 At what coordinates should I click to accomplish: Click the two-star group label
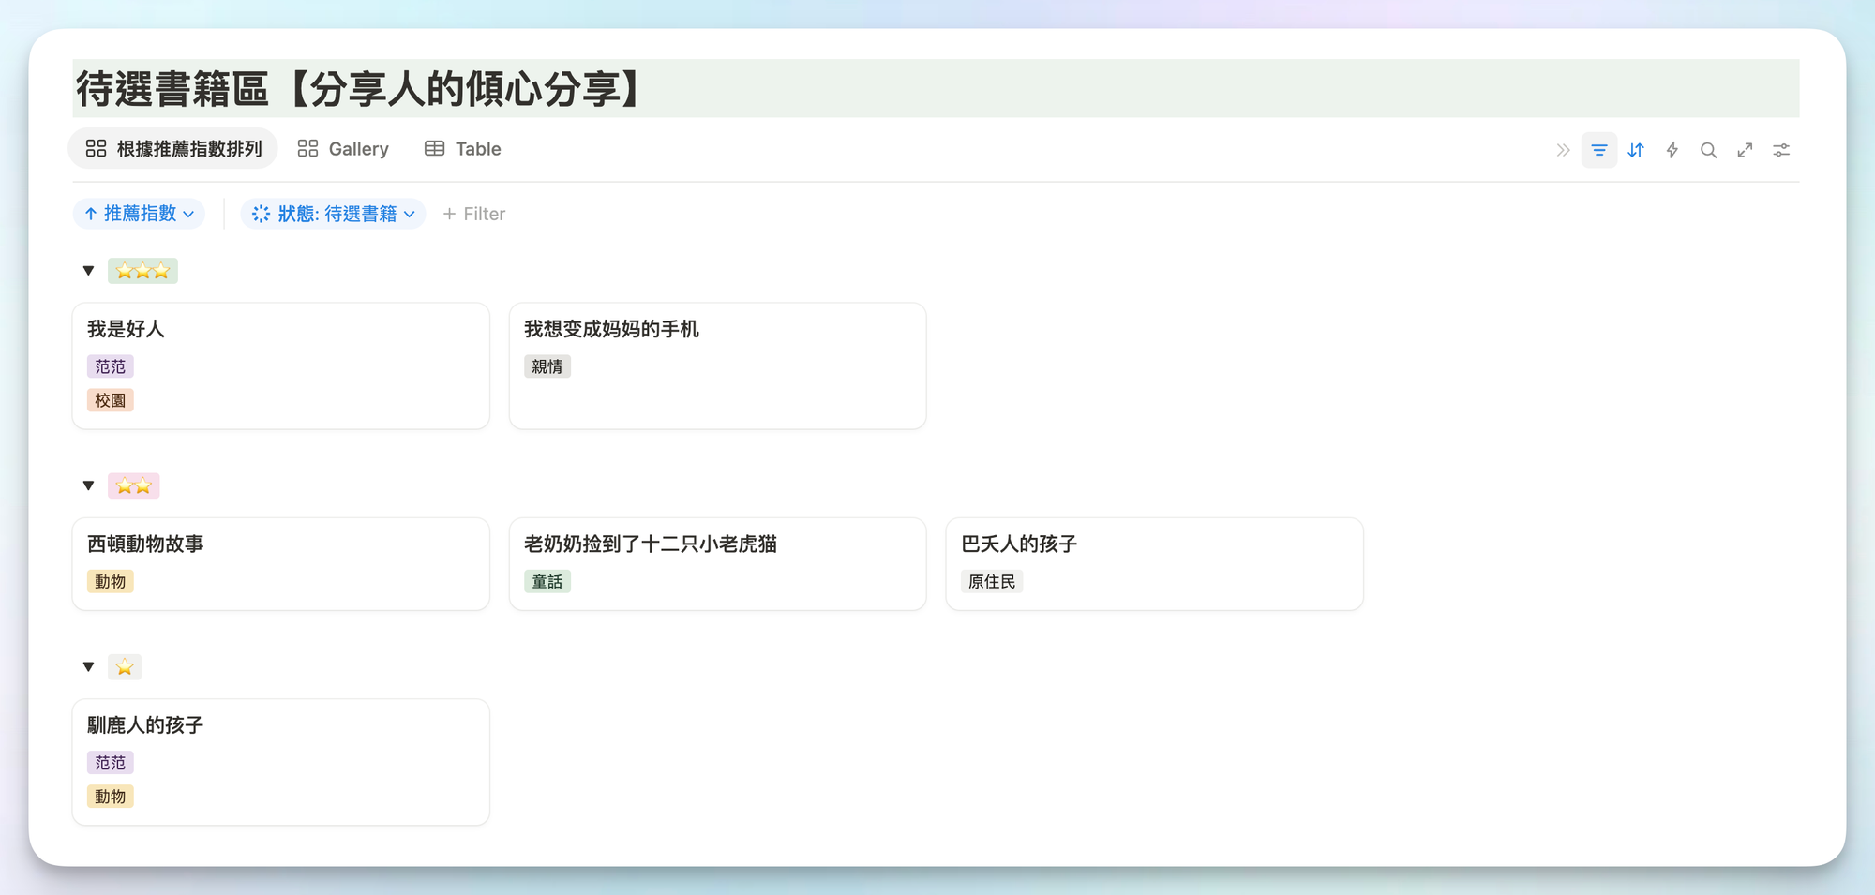pos(133,485)
